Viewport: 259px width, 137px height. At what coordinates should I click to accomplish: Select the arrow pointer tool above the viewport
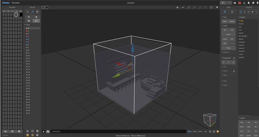tap(43, 8)
